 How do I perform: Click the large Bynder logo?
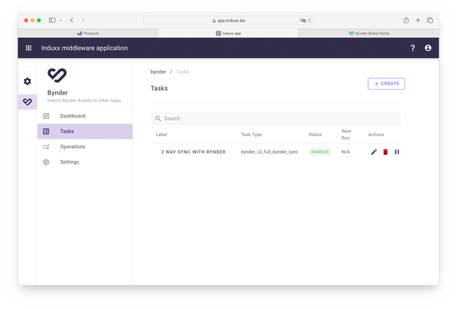pyautogui.click(x=57, y=75)
